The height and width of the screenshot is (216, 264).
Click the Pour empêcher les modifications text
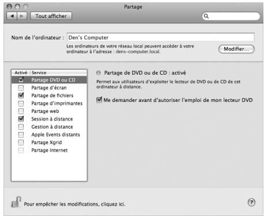pos(75,204)
